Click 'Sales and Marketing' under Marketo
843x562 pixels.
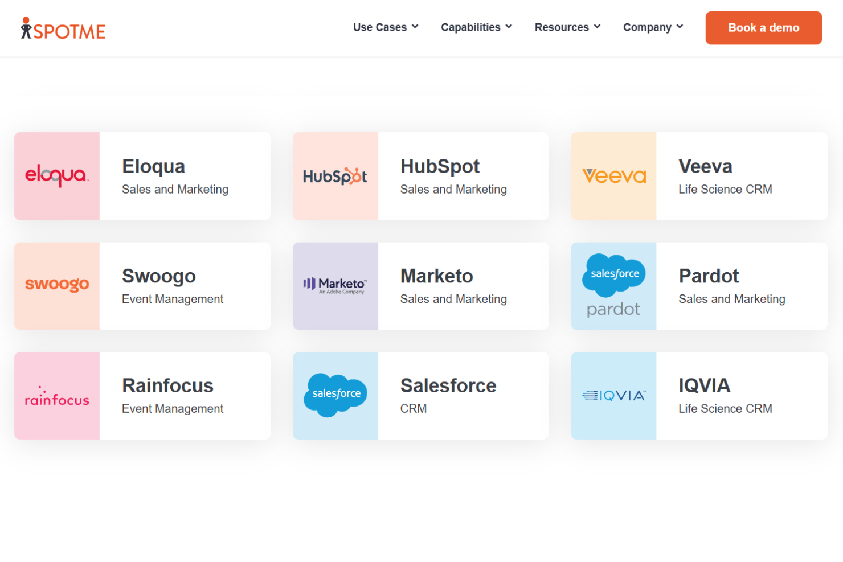point(453,300)
